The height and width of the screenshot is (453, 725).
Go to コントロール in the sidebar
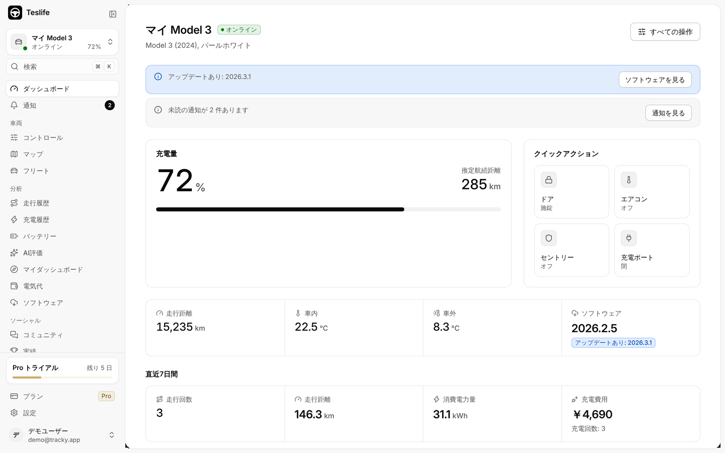tap(62, 137)
